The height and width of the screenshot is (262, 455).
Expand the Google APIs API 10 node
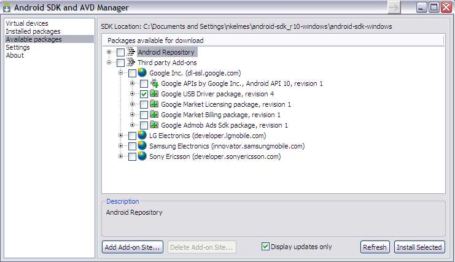coord(132,83)
